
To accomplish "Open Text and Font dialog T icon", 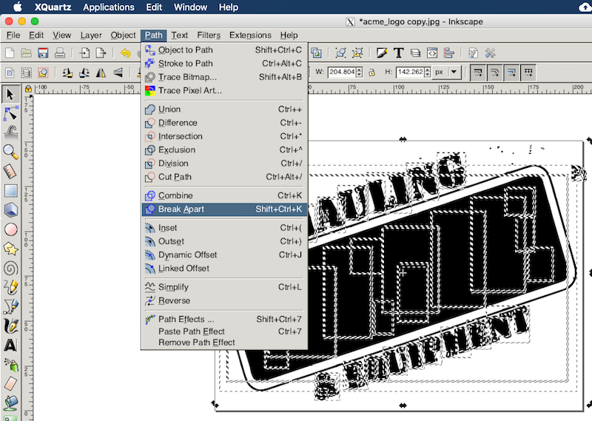I will pos(398,53).
